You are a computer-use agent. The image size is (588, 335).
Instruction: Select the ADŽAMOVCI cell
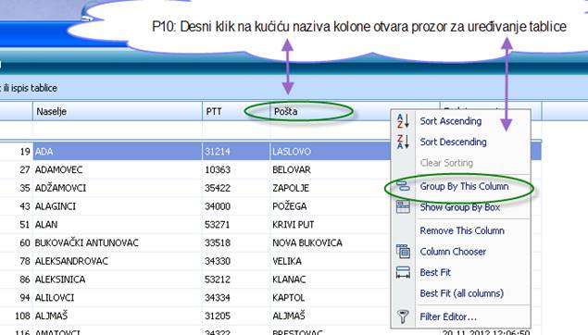click(118, 188)
